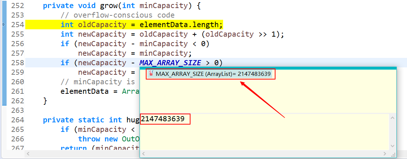
Task: Click 'newCapacity = minCapacity;' on line 257
Action: [x=135, y=53]
